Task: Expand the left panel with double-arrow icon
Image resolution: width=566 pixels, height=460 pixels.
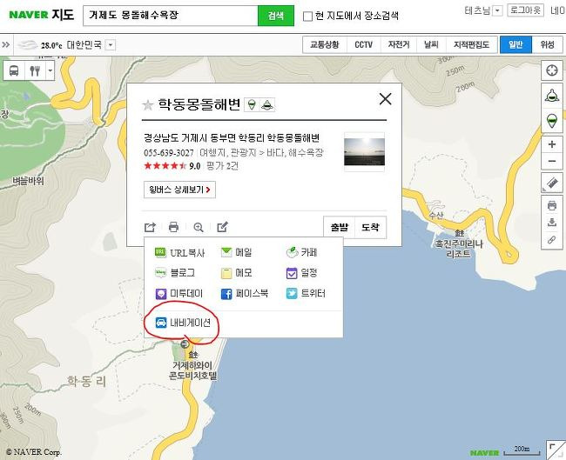Action: [6, 44]
